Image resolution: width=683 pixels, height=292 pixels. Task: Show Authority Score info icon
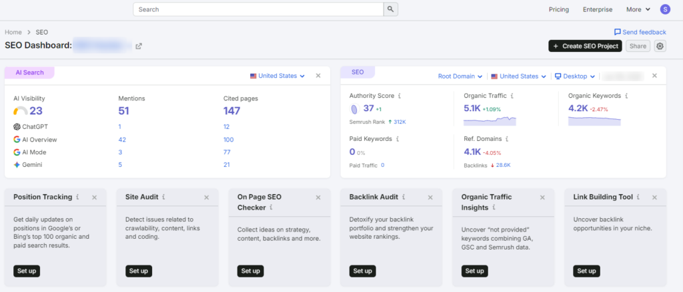point(400,96)
